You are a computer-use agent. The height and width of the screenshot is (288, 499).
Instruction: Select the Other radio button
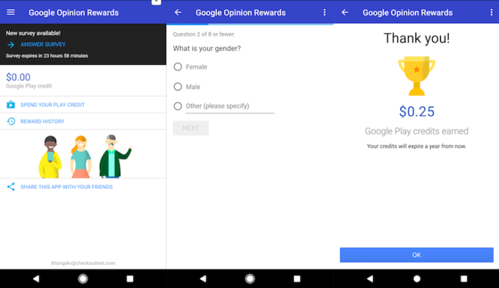[x=178, y=106]
